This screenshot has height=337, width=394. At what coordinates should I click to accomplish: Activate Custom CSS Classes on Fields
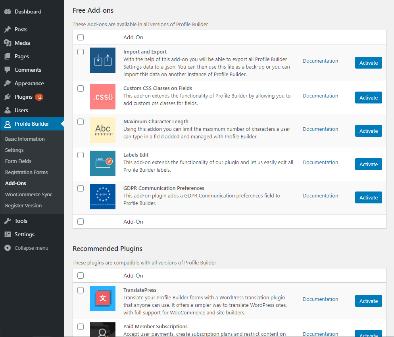[368, 98]
